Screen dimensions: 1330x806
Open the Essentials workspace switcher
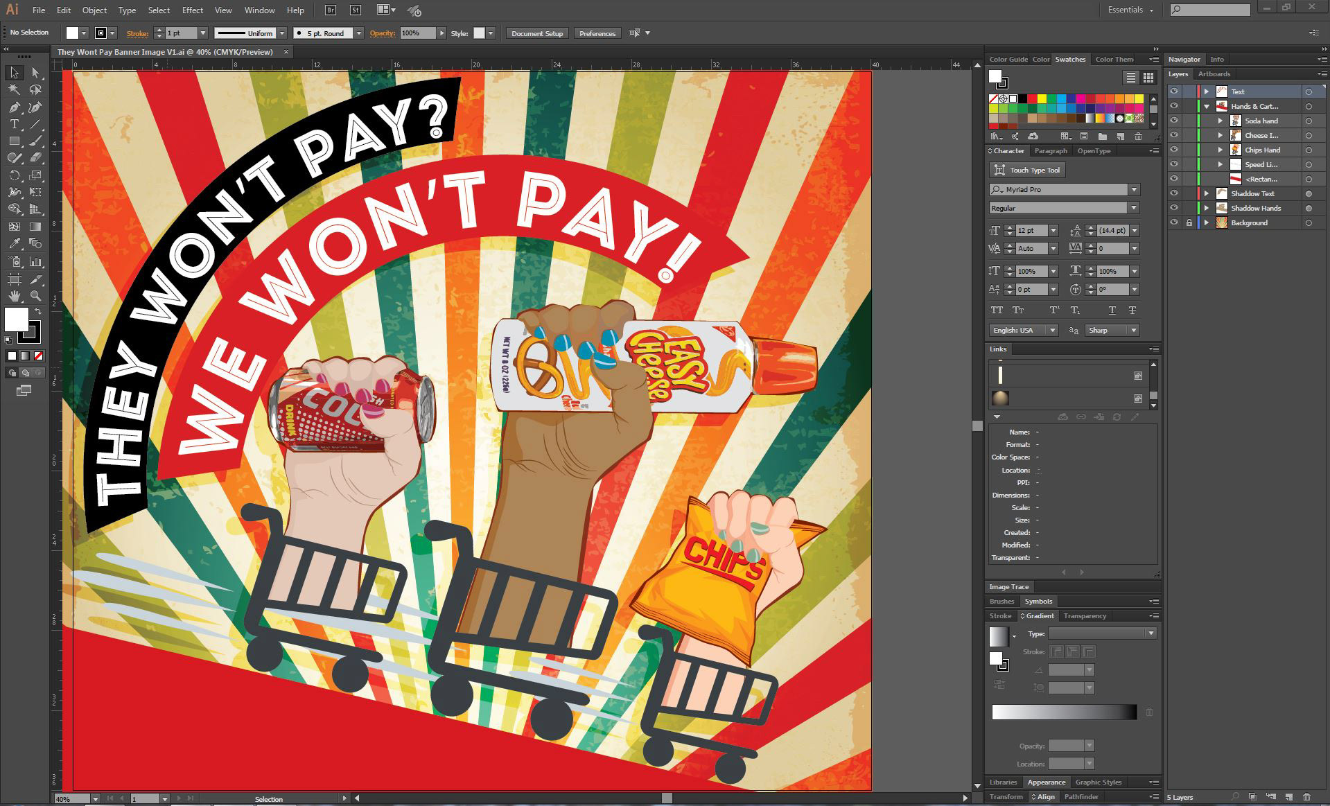coord(1130,10)
